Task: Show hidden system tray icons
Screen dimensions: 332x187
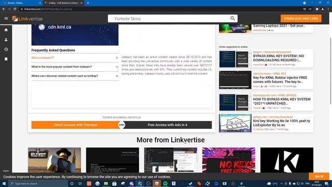Action: (x=282, y=183)
